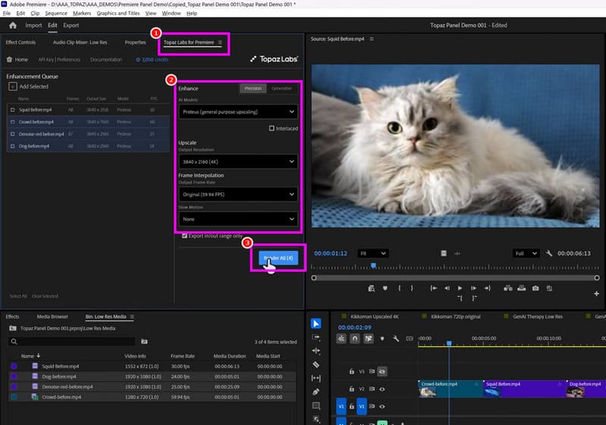
Task: Toggle Export in/out range only checkbox
Action: pyautogui.click(x=185, y=236)
